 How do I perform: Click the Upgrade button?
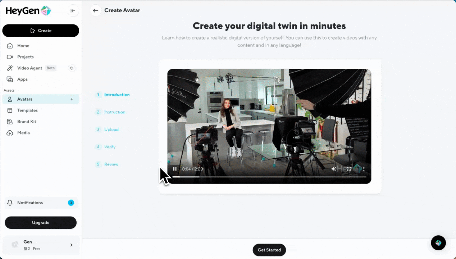click(x=41, y=223)
